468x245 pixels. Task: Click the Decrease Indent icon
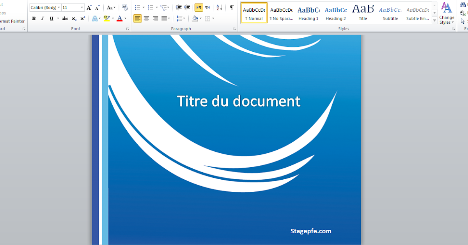[x=179, y=7]
